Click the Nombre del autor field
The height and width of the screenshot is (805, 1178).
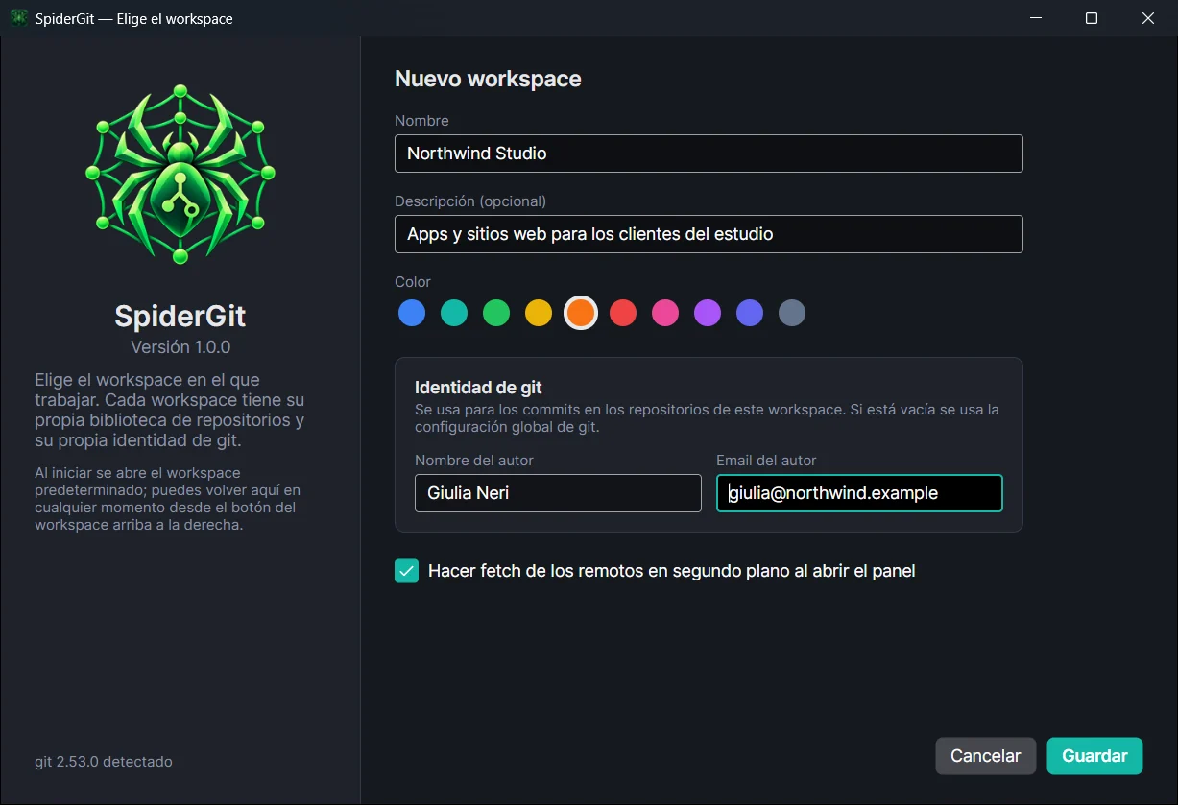pyautogui.click(x=558, y=493)
